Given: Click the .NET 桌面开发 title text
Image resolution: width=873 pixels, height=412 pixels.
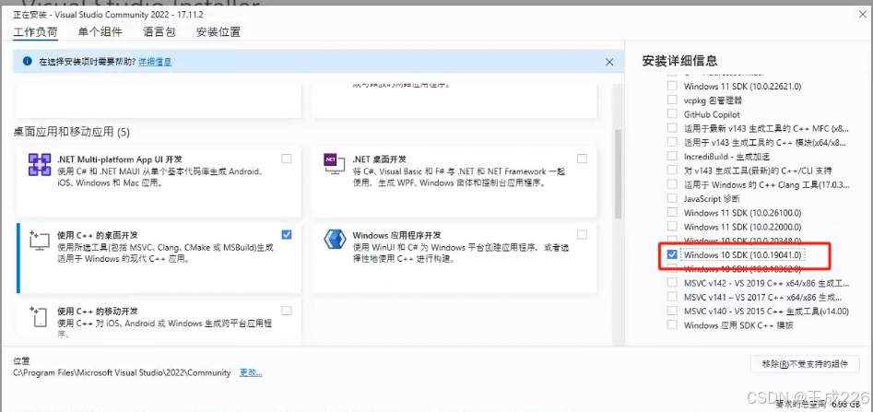Looking at the screenshot, I should (x=379, y=159).
